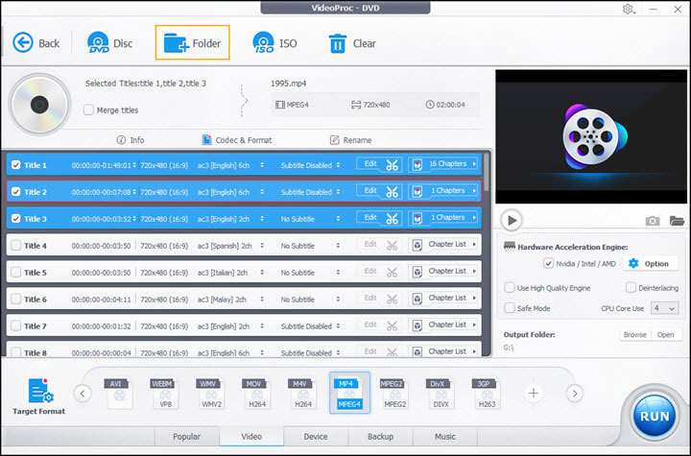Image resolution: width=691 pixels, height=456 pixels.
Task: Switch to the Device tab
Action: [314, 437]
